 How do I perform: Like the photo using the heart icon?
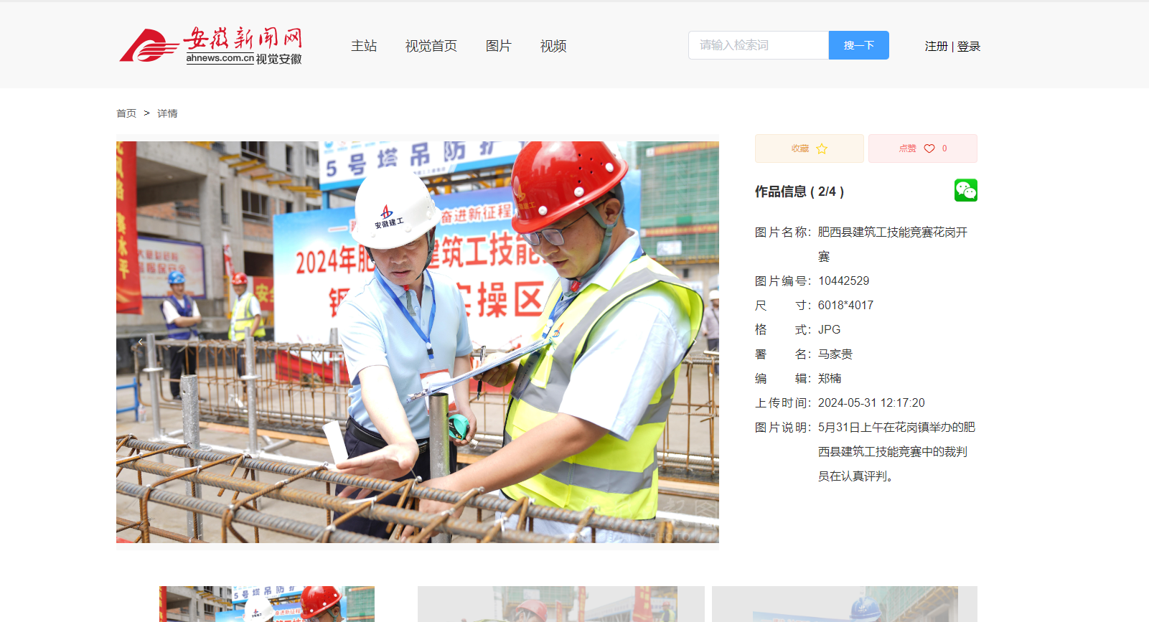pos(929,149)
